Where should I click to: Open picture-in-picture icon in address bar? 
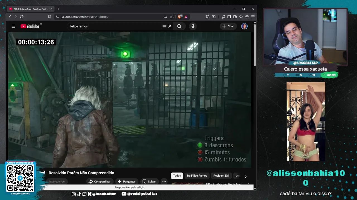pos(165,17)
